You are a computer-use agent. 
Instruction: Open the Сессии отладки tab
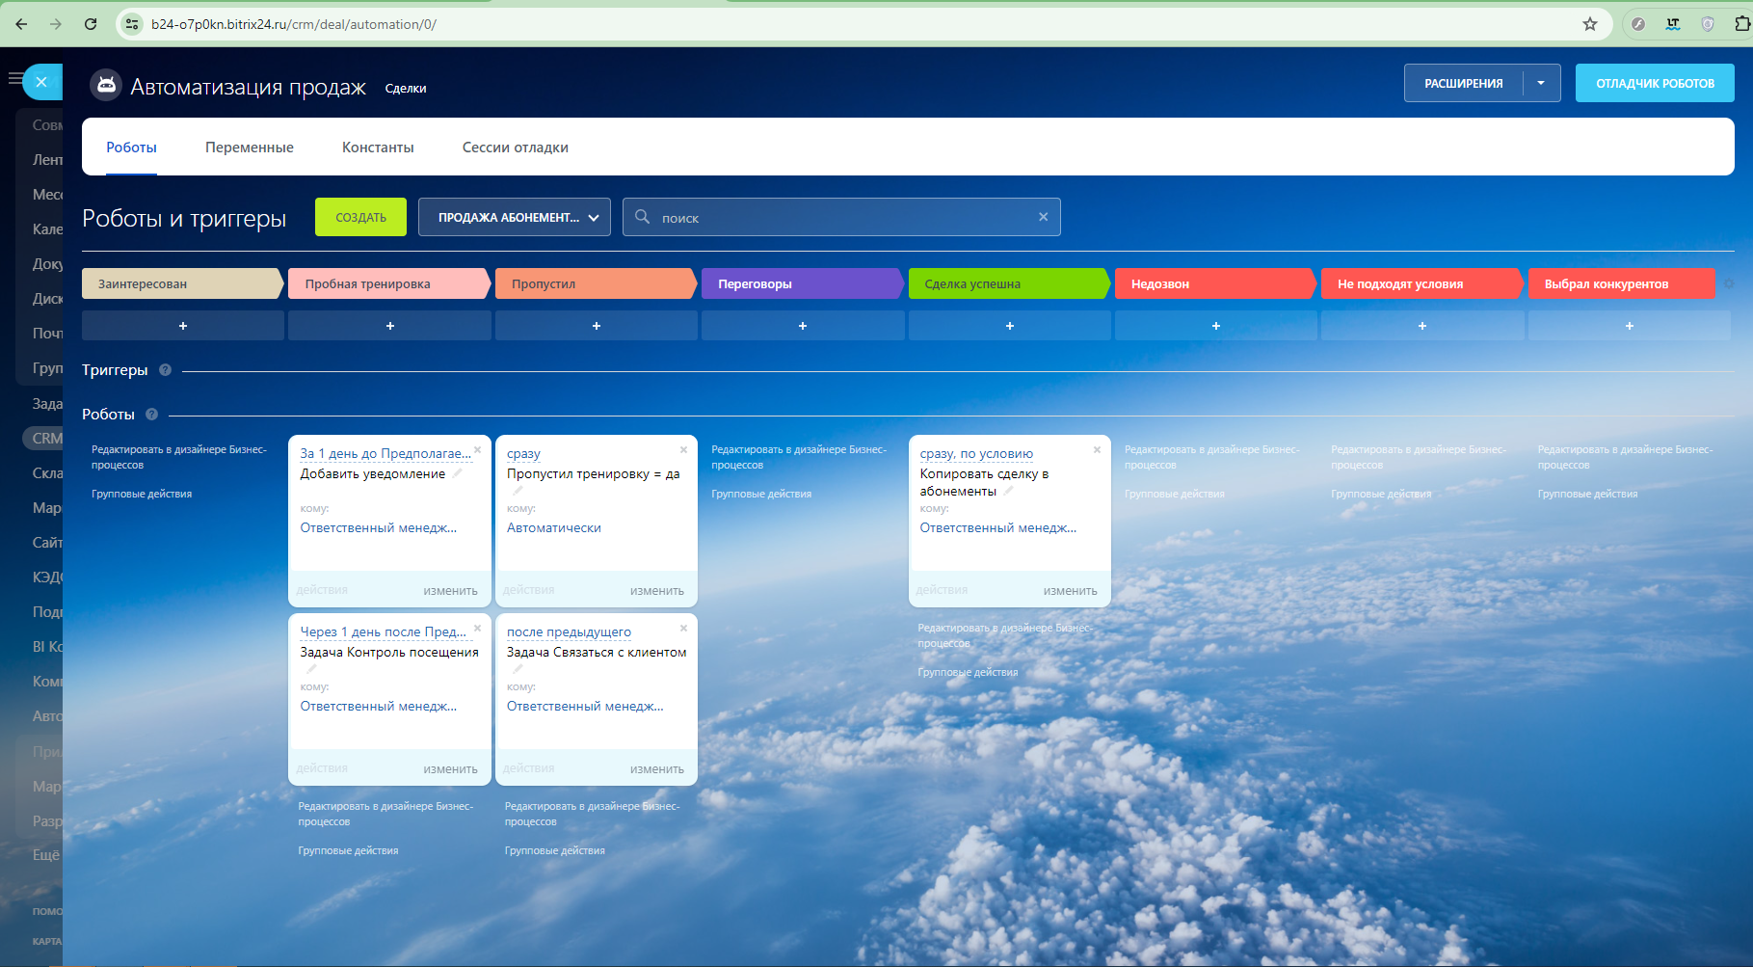click(515, 148)
